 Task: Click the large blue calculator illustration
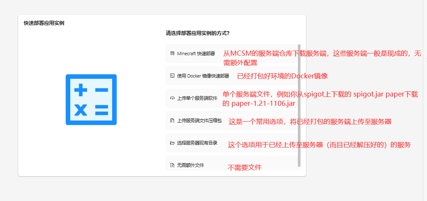tap(91, 100)
